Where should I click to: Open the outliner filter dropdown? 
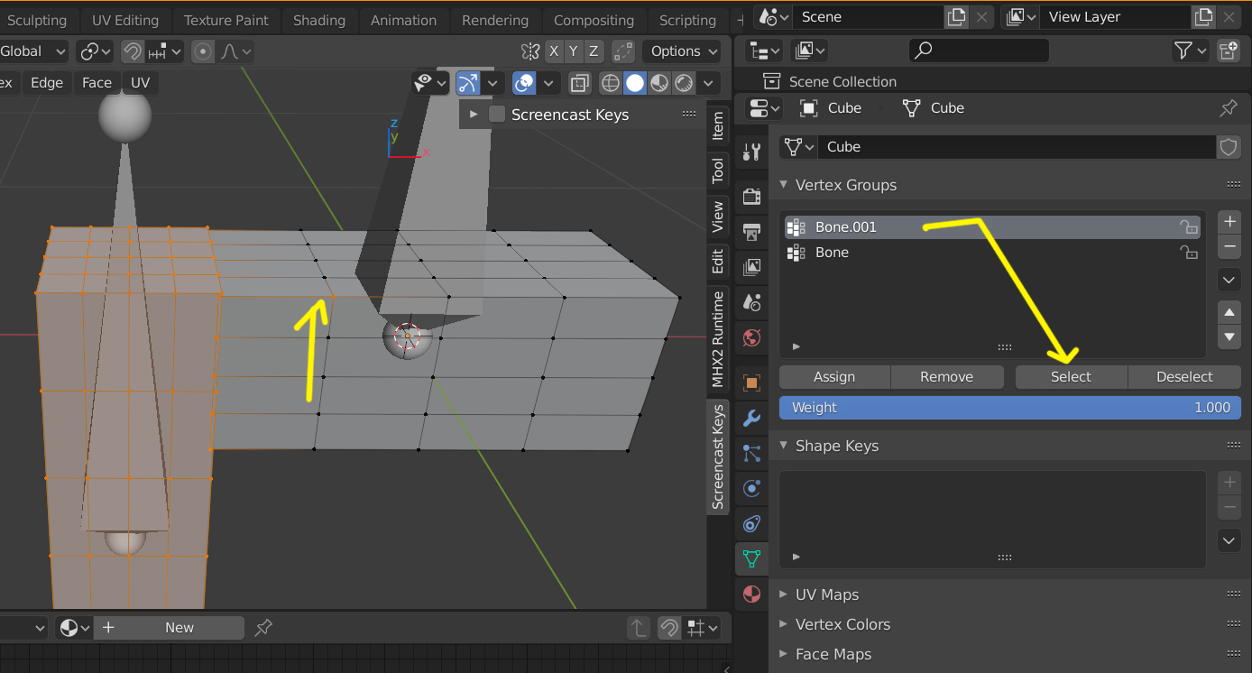click(1190, 51)
